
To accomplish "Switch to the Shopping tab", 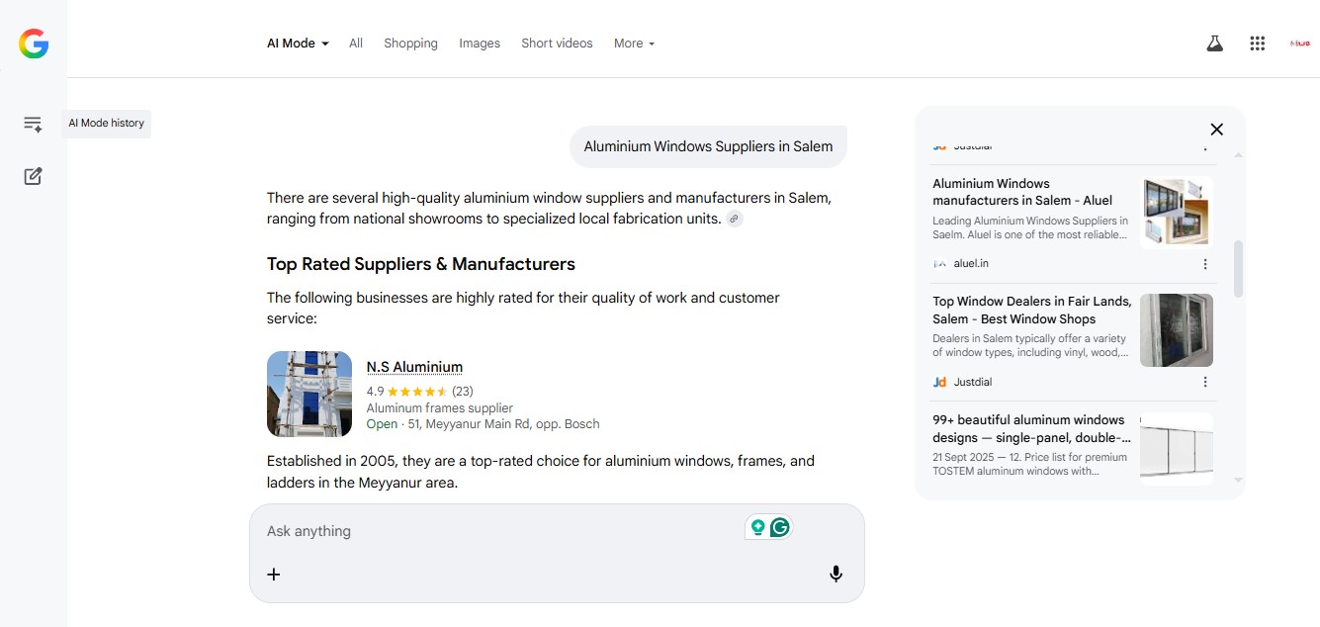I will [x=410, y=44].
